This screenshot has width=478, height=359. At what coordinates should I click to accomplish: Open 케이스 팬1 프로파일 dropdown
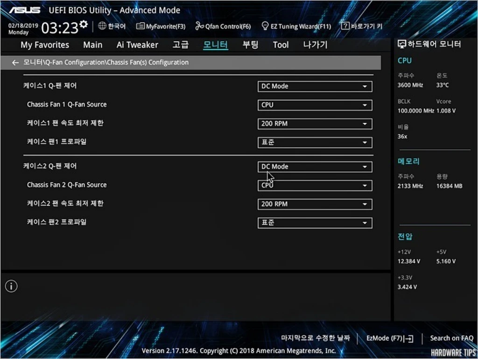tap(315, 143)
